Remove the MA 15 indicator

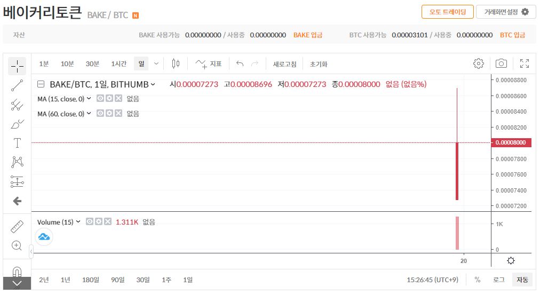coord(118,99)
